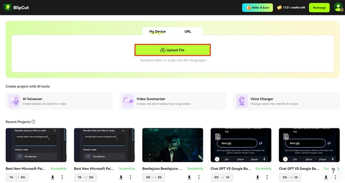The height and width of the screenshot is (183, 345).
Task: Select the My Device tab
Action: (157, 31)
